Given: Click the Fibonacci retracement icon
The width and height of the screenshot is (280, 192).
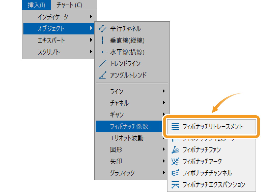Looking at the screenshot, I should pos(175,127).
